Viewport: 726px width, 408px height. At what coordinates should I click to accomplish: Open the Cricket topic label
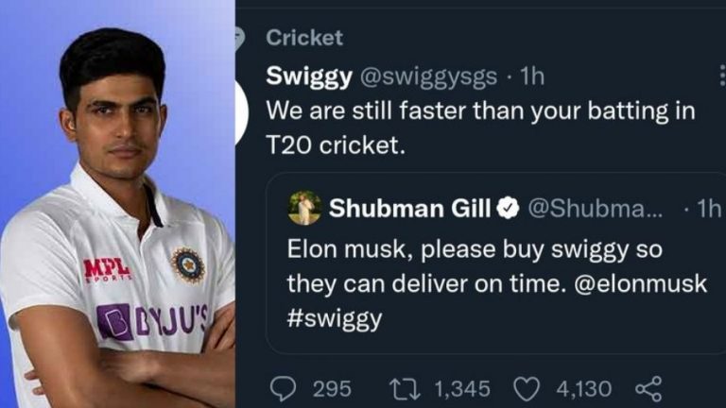304,39
